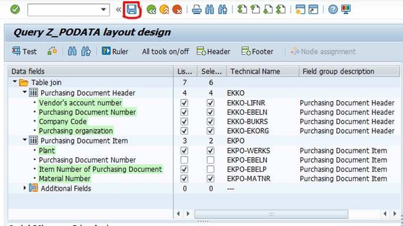The image size is (403, 226).
Task: Click the red Cancel icon
Action: point(177,10)
